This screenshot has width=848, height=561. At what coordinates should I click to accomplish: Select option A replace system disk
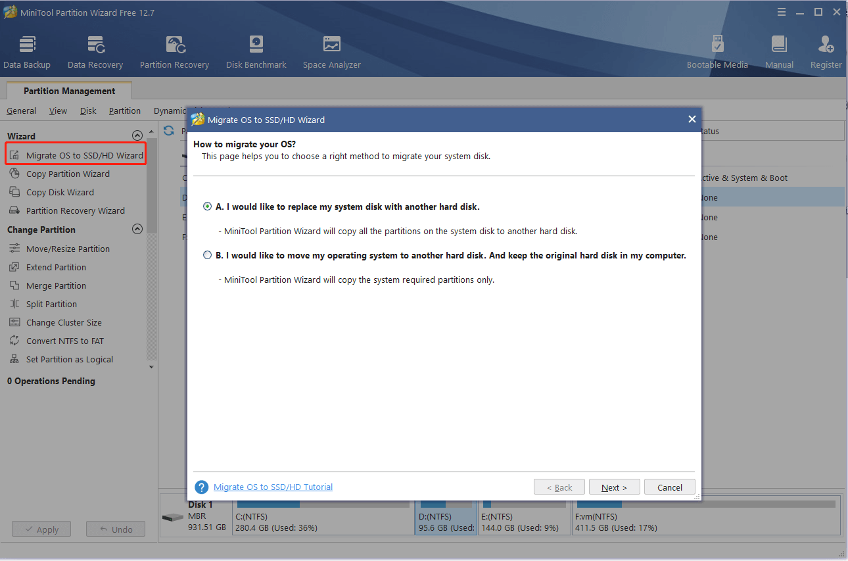pyautogui.click(x=208, y=207)
